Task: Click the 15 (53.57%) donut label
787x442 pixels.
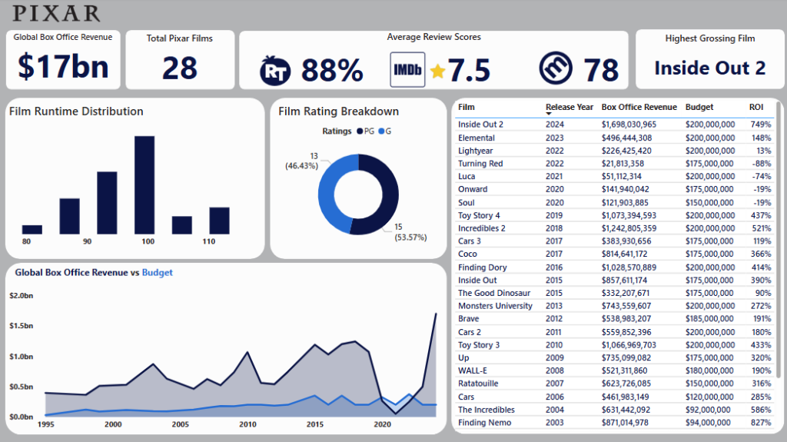Action: click(410, 233)
